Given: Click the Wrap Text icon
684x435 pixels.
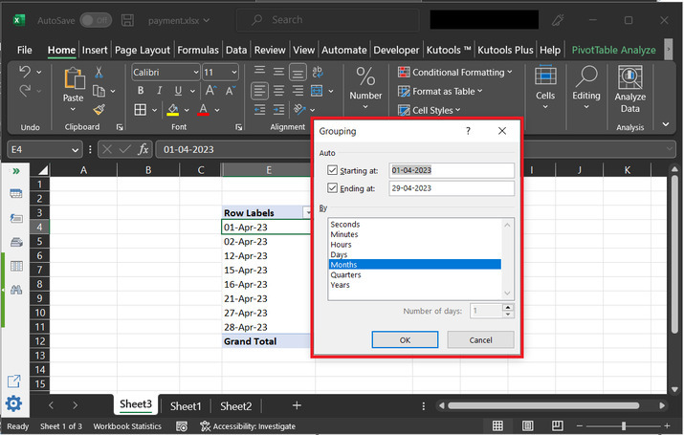Looking at the screenshot, I should (x=318, y=72).
